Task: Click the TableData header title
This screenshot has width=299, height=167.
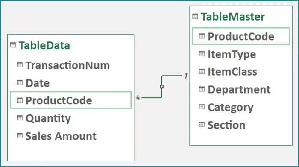Action: [x=44, y=45]
